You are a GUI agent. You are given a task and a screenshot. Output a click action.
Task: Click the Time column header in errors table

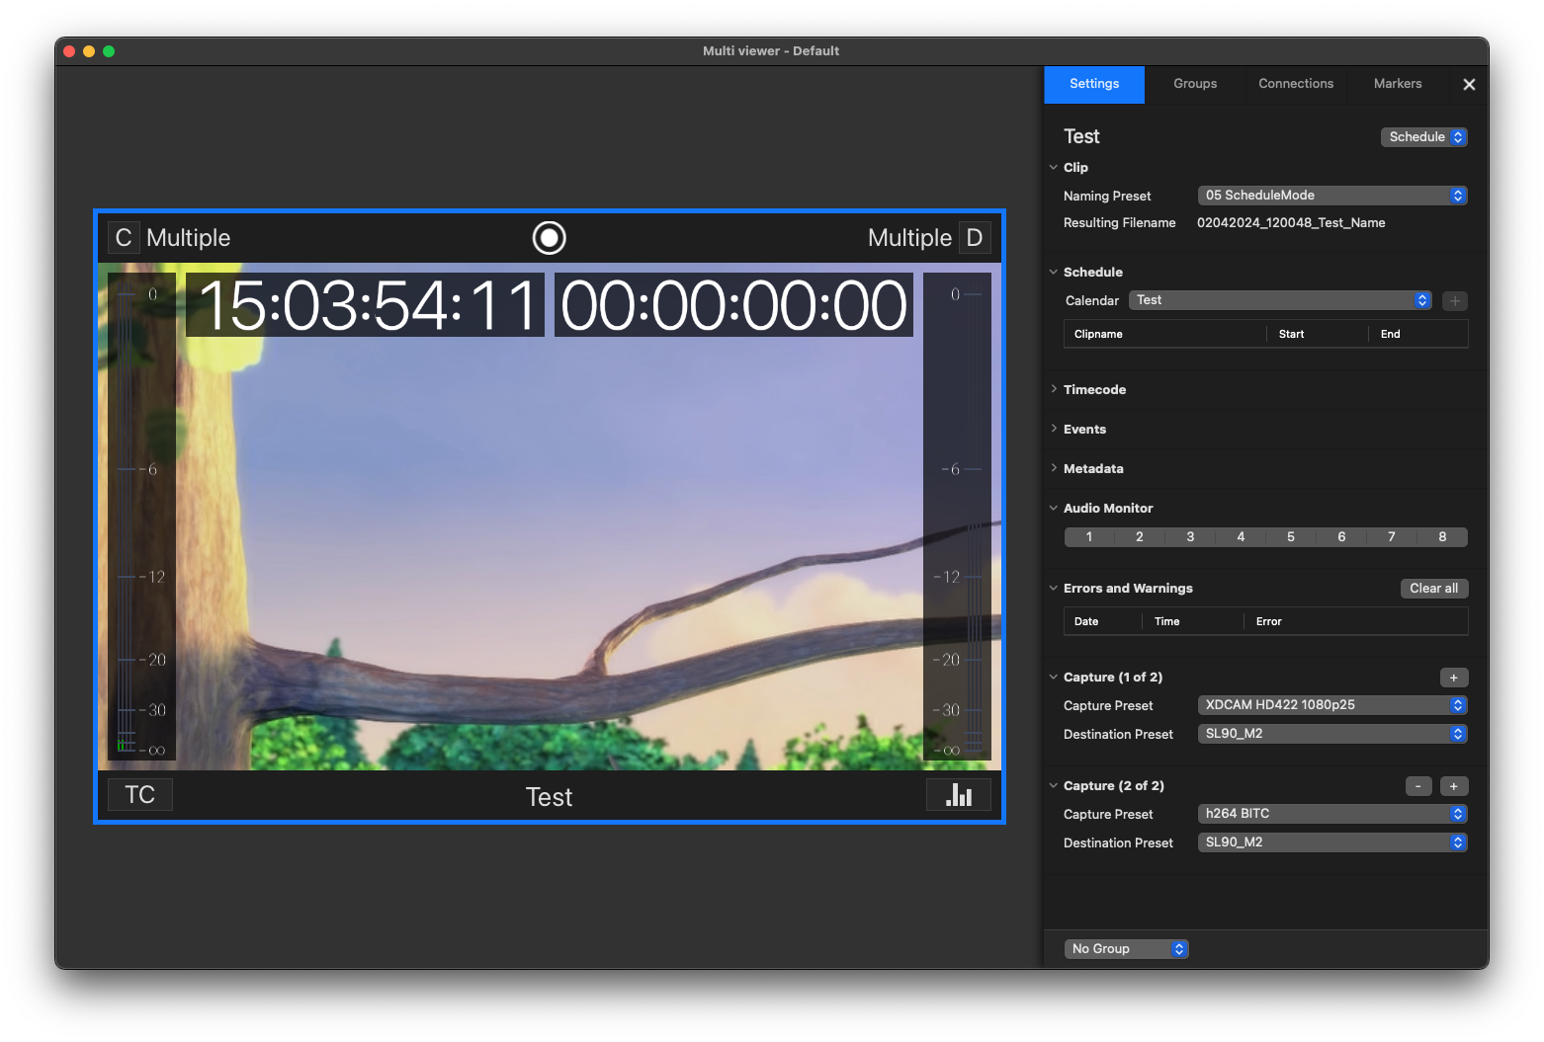(1193, 621)
